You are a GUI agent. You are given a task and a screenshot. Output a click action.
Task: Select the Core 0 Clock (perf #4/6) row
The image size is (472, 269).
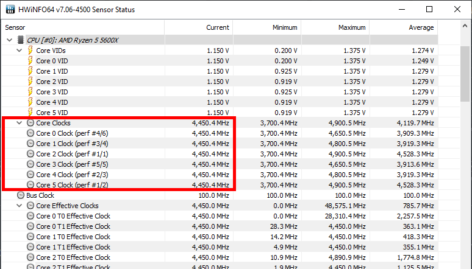point(220,133)
